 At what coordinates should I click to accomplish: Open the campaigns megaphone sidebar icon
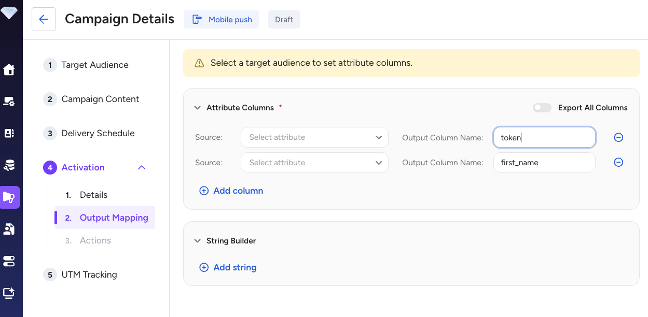click(9, 197)
